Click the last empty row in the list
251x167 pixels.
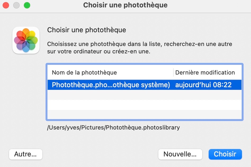click(144, 114)
